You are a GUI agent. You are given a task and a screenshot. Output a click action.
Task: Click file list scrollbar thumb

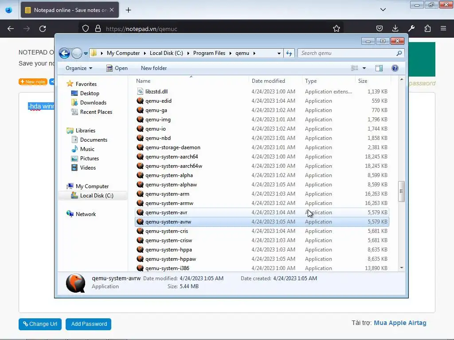tap(401, 191)
